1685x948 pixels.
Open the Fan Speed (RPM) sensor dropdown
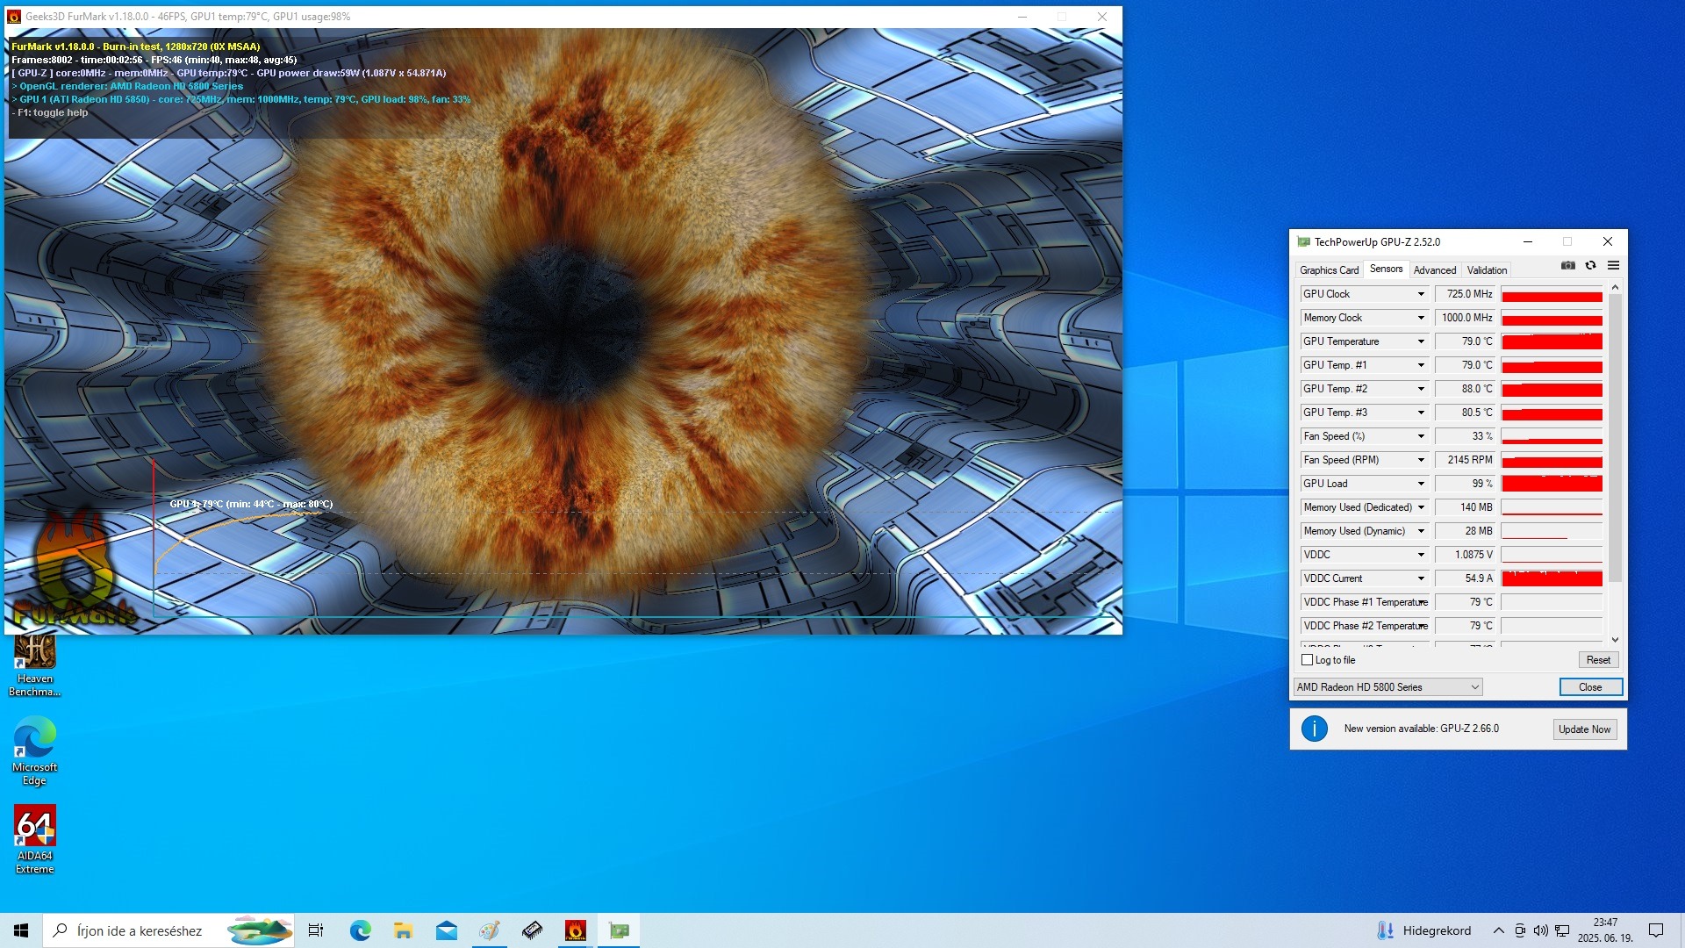1421,460
